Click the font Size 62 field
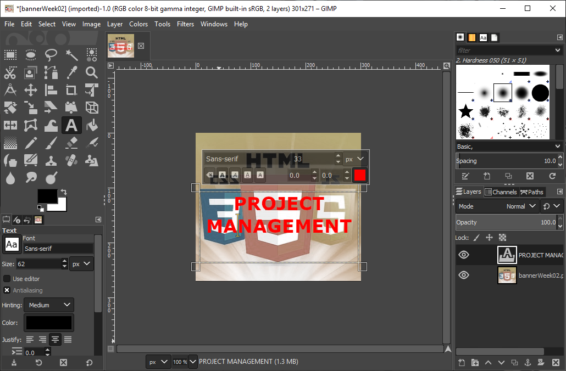566x371 pixels. 39,264
